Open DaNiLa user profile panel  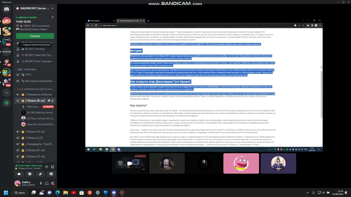[x=25, y=183]
